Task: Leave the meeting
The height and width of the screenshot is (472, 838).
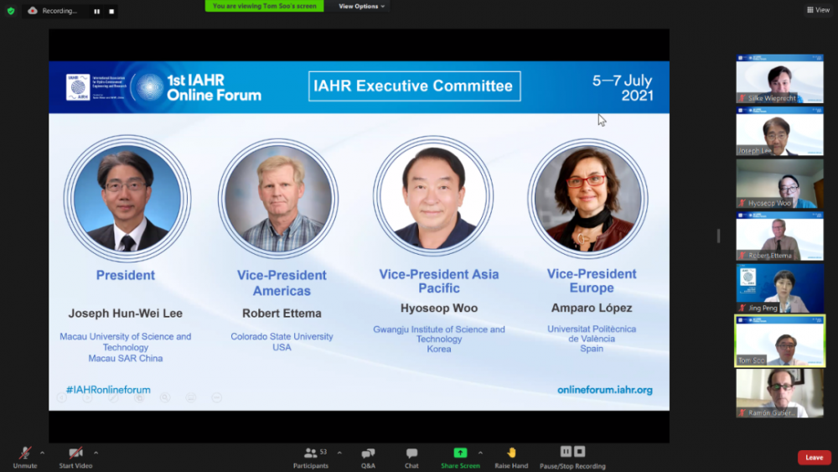Action: 814,458
